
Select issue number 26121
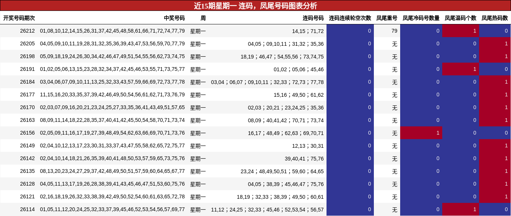27,196
